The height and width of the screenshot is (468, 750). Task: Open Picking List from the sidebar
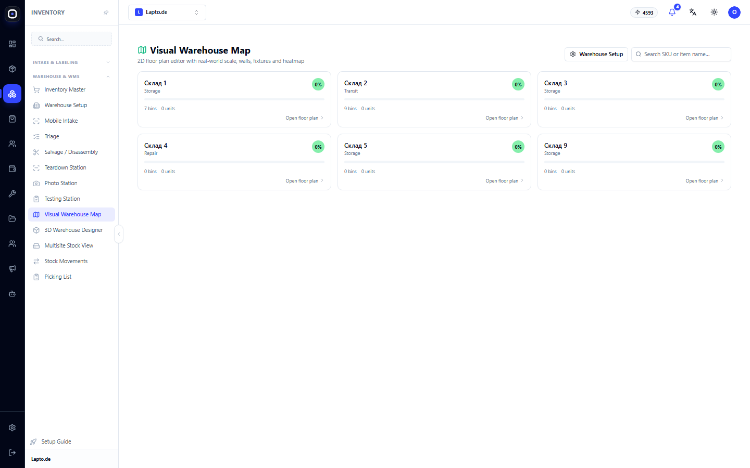click(x=71, y=277)
